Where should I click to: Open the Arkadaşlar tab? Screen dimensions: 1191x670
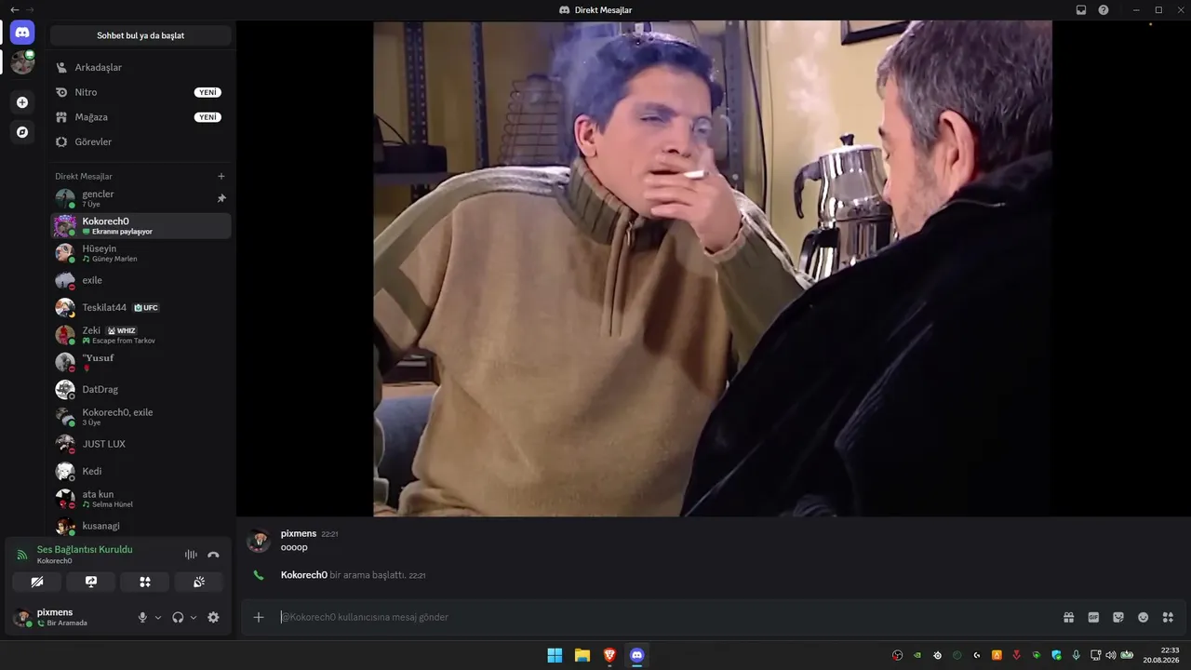[x=141, y=67]
